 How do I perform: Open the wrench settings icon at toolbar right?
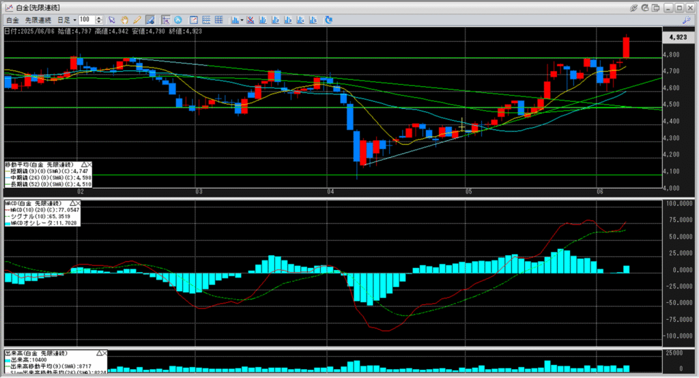click(687, 20)
